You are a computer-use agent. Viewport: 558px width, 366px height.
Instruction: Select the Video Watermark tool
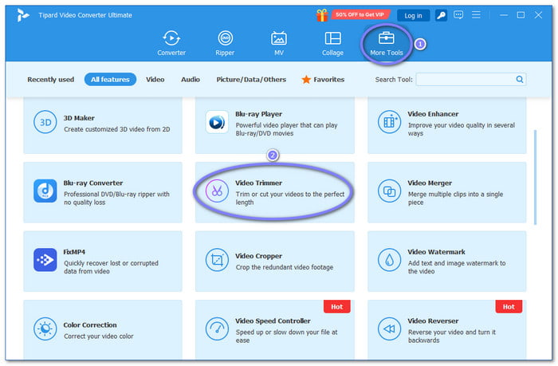(x=388, y=260)
